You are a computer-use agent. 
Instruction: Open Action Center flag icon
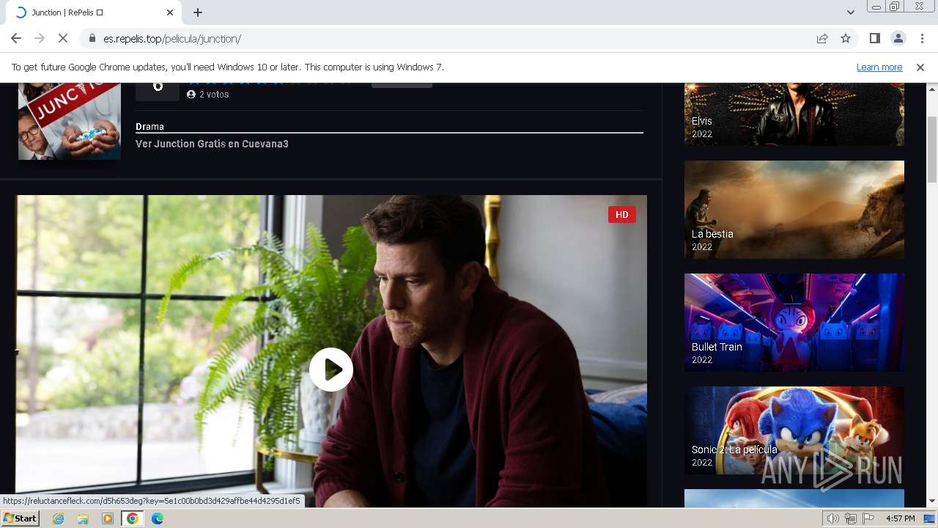(868, 518)
